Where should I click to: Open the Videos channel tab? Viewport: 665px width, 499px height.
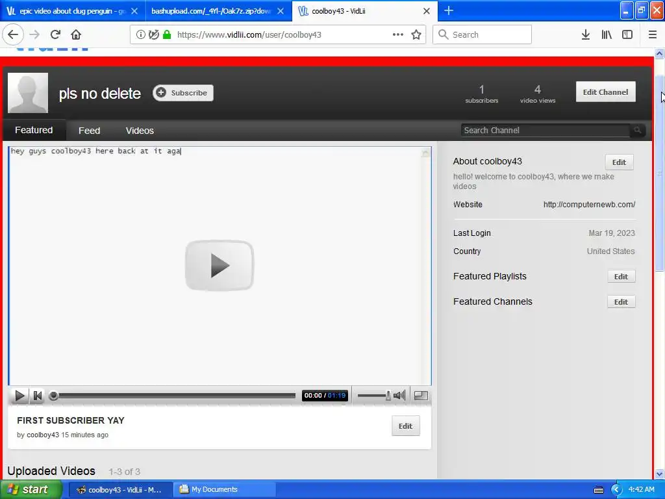point(140,130)
